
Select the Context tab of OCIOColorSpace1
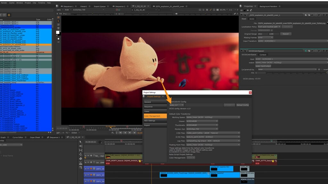pos(263,55)
